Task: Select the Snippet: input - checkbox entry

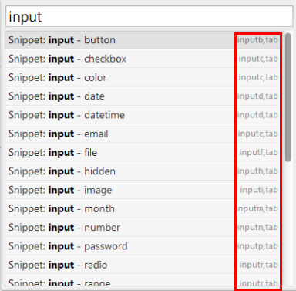Action: [x=144, y=59]
